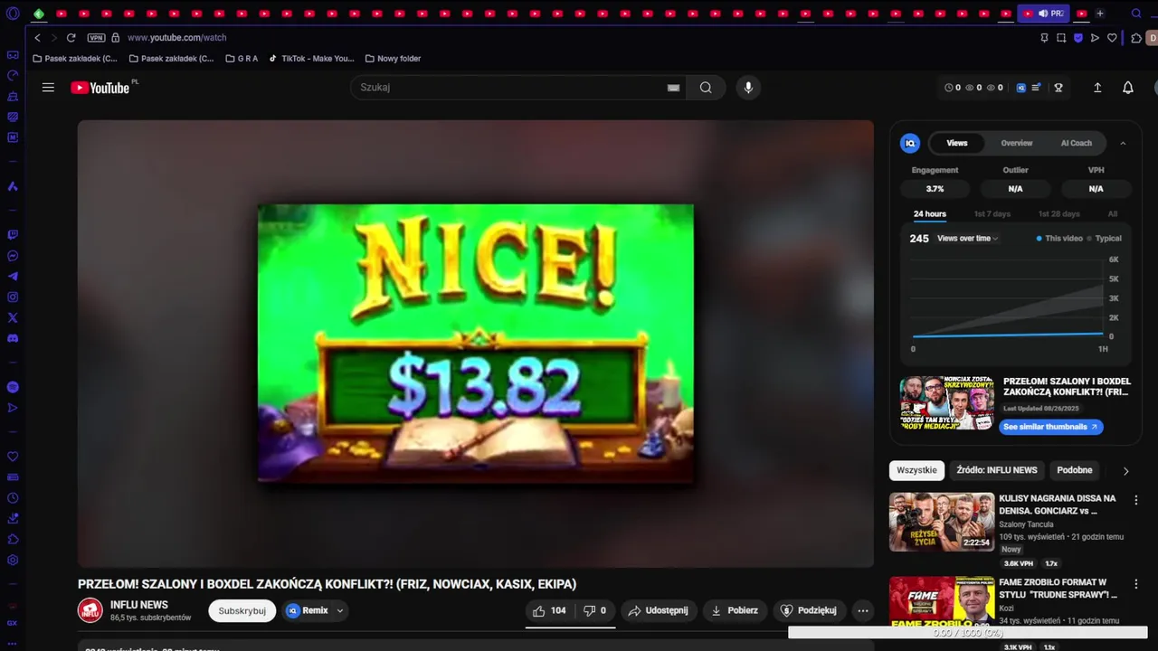
Task: Open Twitch in the Opera sidebar
Action: click(x=13, y=235)
